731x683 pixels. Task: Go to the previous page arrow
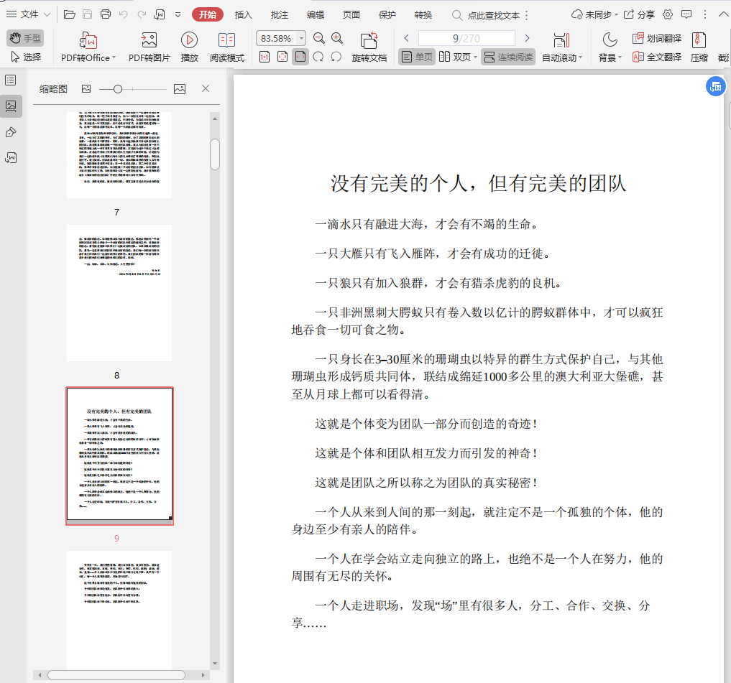(x=407, y=38)
